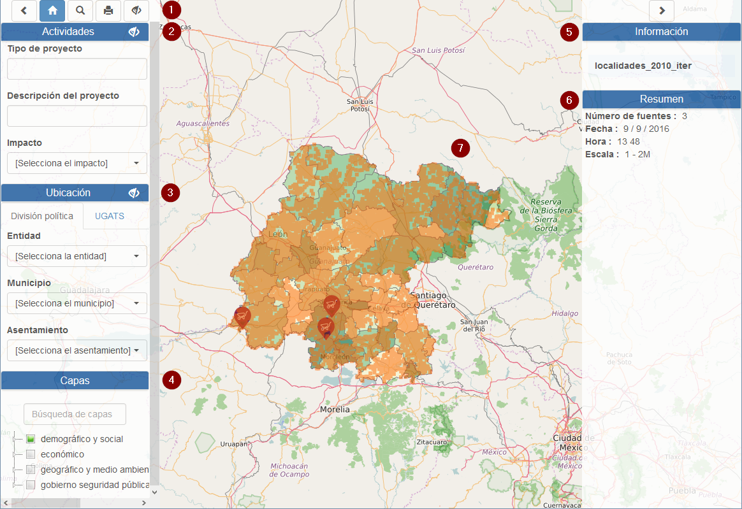The image size is (742, 509).
Task: Open the Selecciona la entidad dropdown
Action: tap(77, 256)
